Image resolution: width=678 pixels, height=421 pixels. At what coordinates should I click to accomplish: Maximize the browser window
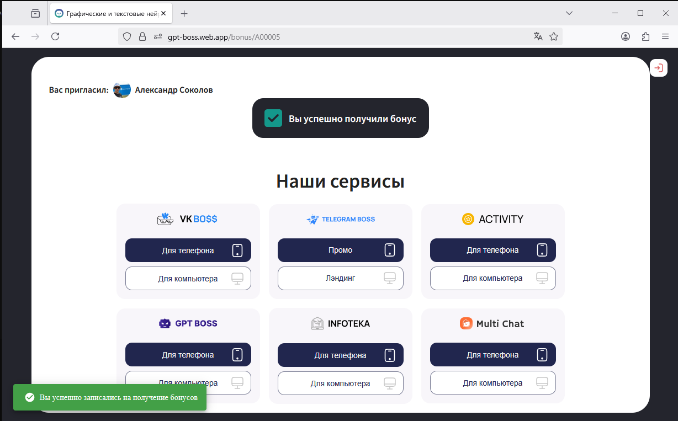coord(640,13)
